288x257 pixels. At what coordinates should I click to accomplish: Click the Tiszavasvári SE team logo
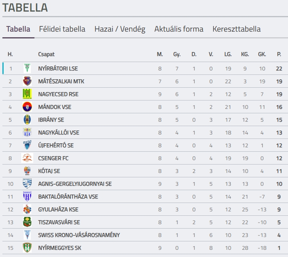(x=27, y=222)
